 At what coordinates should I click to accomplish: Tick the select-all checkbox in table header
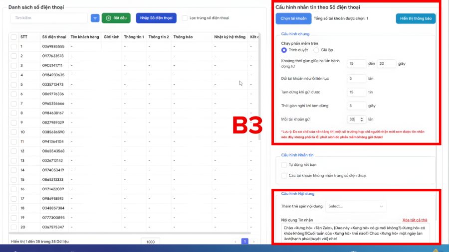click(13, 37)
